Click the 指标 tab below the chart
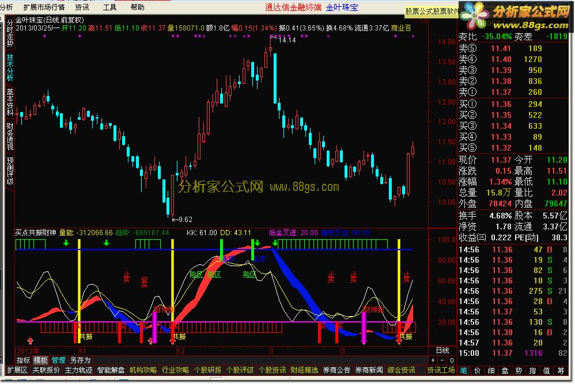The height and width of the screenshot is (384, 575). click(23, 360)
